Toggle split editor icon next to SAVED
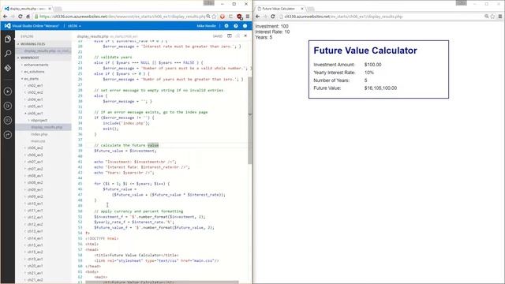Viewport: 505px width, 284px height. tap(230, 36)
